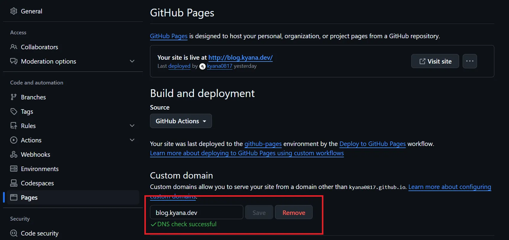Focus the custom domain text field
This screenshot has width=509, height=240.
pos(196,212)
